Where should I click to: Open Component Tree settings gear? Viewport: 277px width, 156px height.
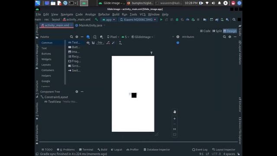pyautogui.click(x=77, y=91)
